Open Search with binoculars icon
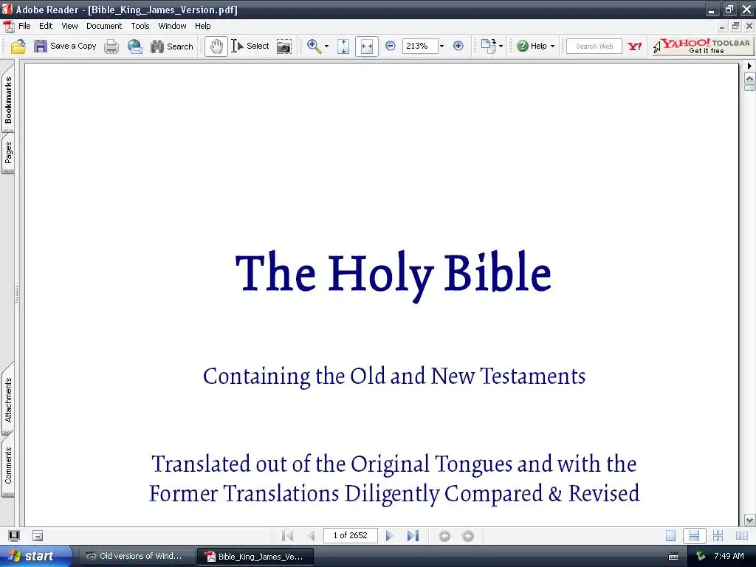Image resolution: width=756 pixels, height=567 pixels. coord(171,47)
